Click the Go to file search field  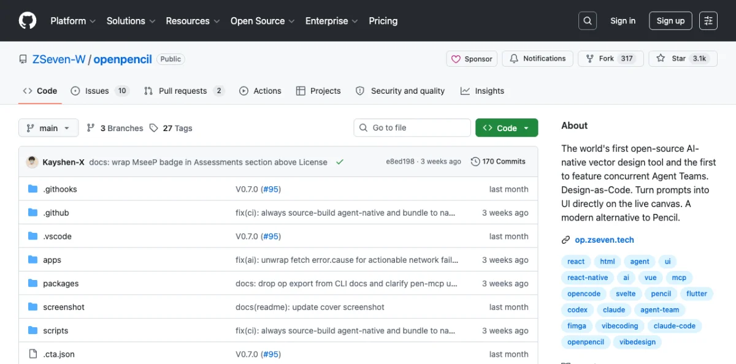tap(412, 128)
